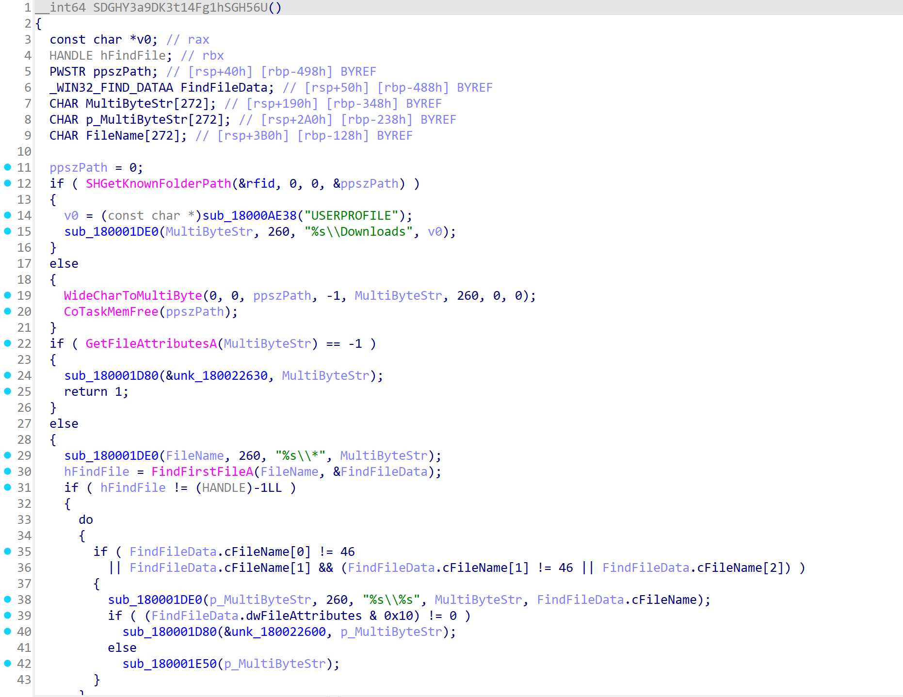Image resolution: width=903 pixels, height=697 pixels.
Task: Toggle breakpoint dot on line 12
Action: click(7, 183)
